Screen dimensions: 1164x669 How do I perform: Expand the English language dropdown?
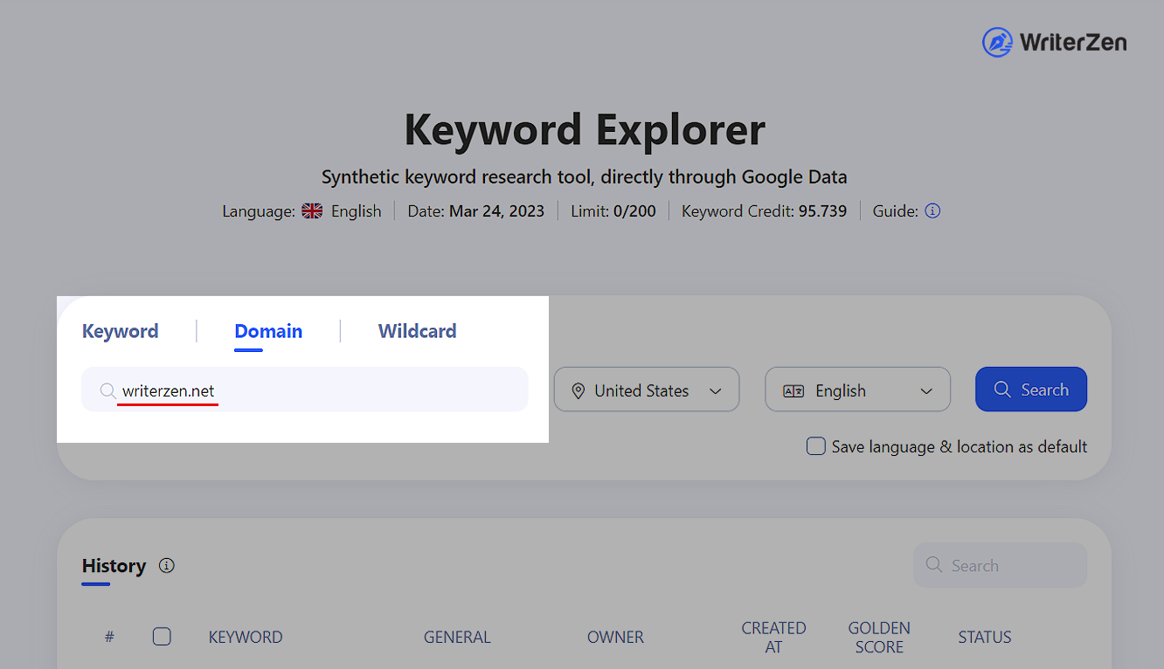click(857, 390)
